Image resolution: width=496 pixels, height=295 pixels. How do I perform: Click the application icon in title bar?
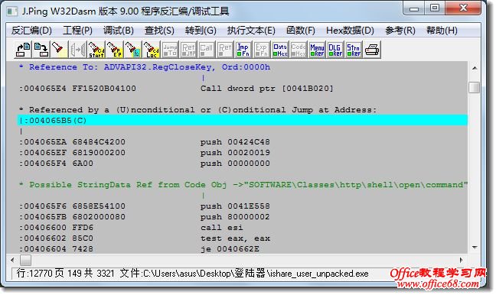pyautogui.click(x=12, y=11)
